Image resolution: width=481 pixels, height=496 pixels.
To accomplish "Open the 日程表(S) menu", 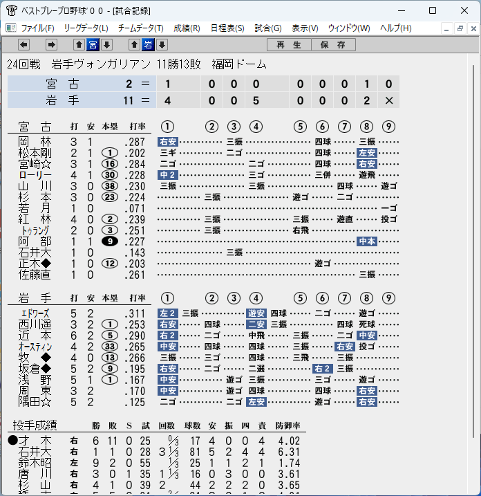I will [x=227, y=28].
